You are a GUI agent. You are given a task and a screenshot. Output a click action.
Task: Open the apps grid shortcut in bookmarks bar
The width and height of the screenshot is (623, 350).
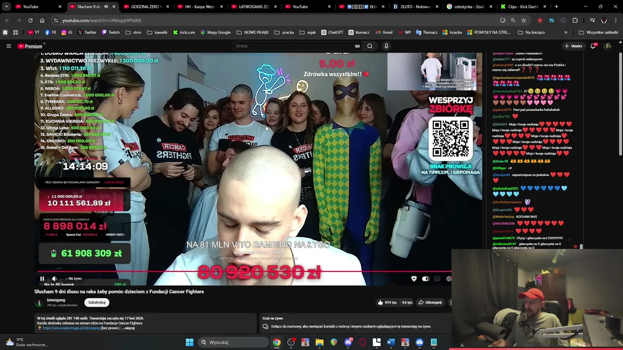click(x=16, y=33)
